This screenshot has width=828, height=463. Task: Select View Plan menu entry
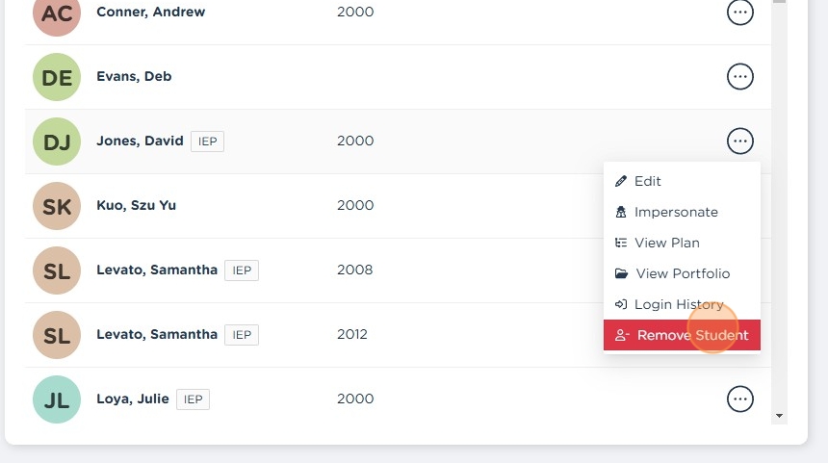pyautogui.click(x=666, y=243)
